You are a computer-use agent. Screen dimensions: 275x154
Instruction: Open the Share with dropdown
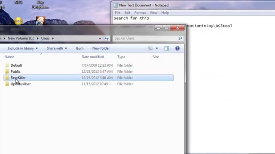click(x=57, y=48)
